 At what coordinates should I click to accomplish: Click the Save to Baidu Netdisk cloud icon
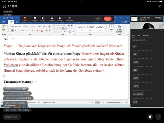click(119, 27)
